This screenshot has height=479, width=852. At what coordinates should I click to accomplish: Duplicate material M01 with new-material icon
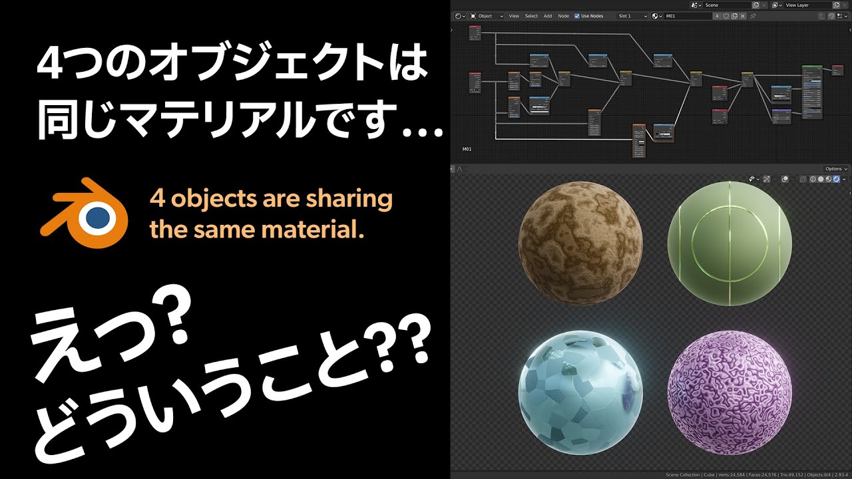[734, 16]
